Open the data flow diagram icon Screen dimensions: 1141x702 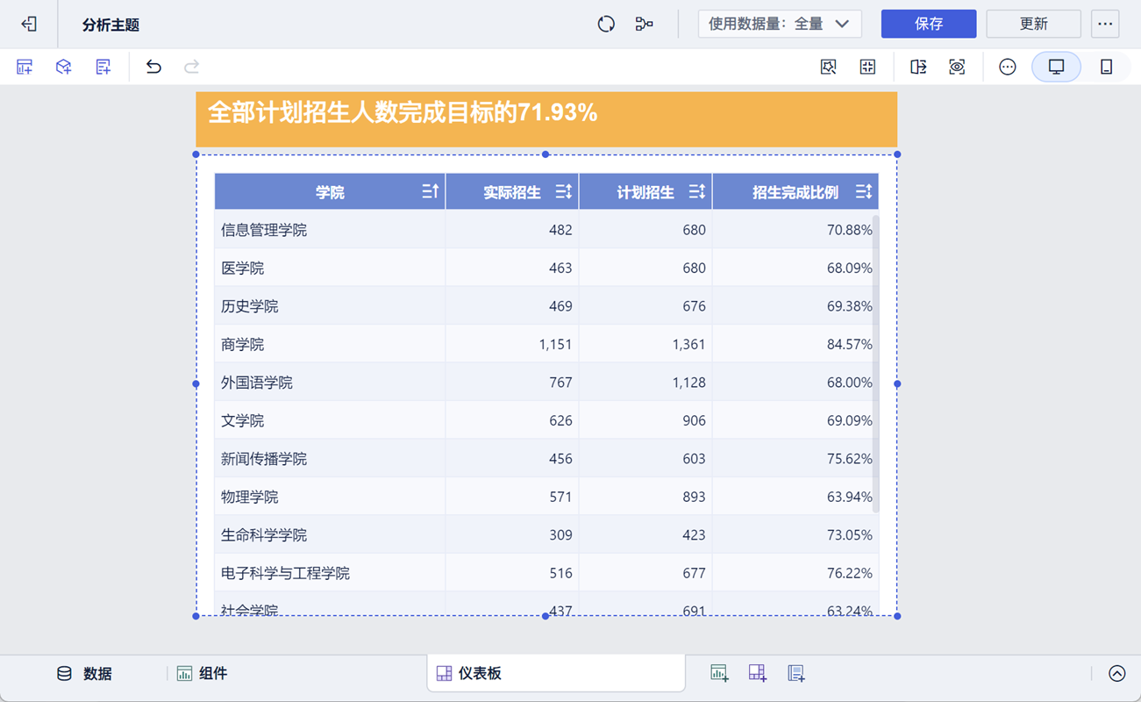point(644,24)
